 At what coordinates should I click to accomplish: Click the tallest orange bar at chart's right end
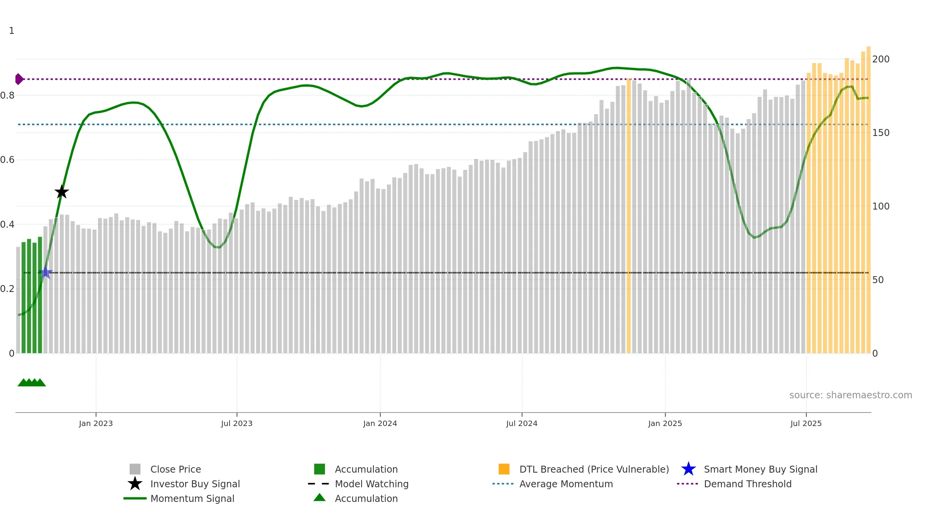click(x=869, y=200)
